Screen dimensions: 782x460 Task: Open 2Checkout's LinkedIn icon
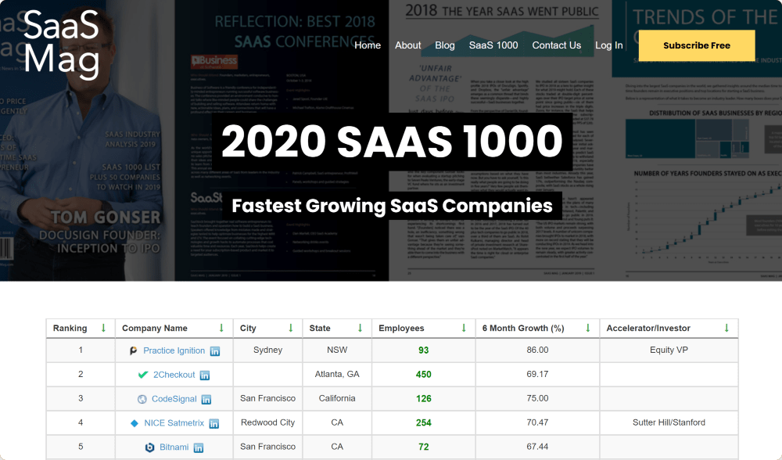click(204, 376)
